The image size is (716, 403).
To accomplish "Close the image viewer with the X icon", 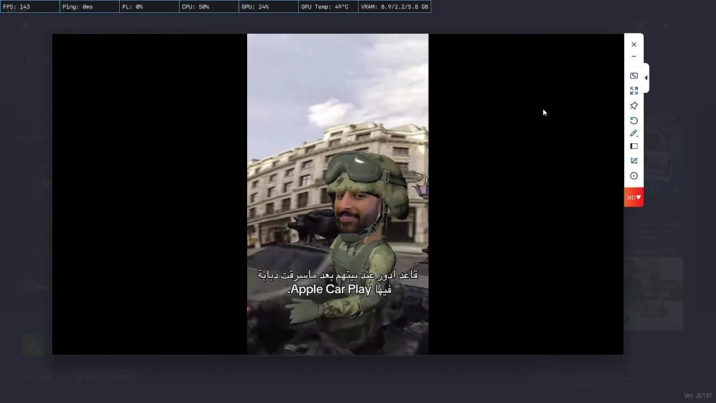I will coord(634,44).
